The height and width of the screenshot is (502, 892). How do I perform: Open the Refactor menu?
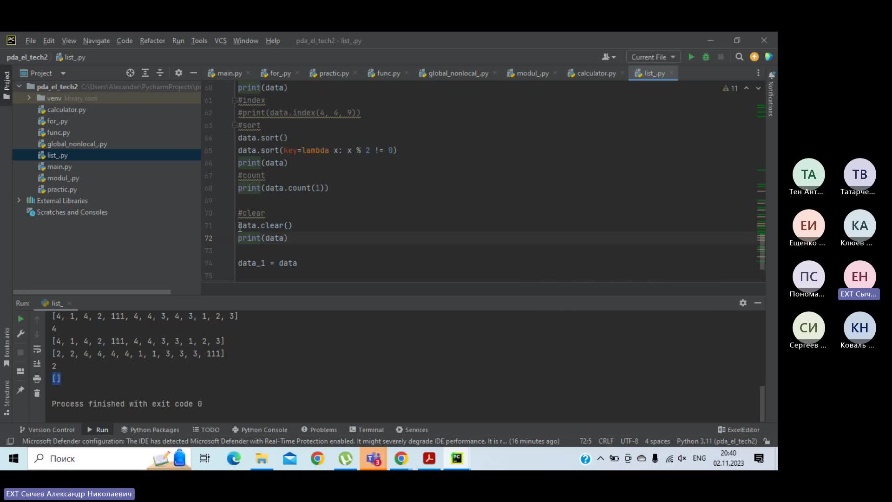pos(152,41)
